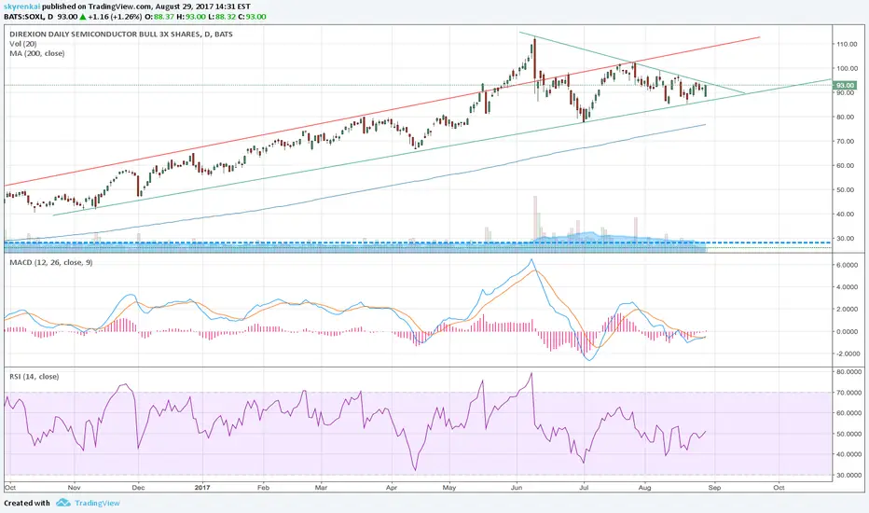Select the O:88.37 open value
The height and width of the screenshot is (513, 869).
pyautogui.click(x=159, y=17)
